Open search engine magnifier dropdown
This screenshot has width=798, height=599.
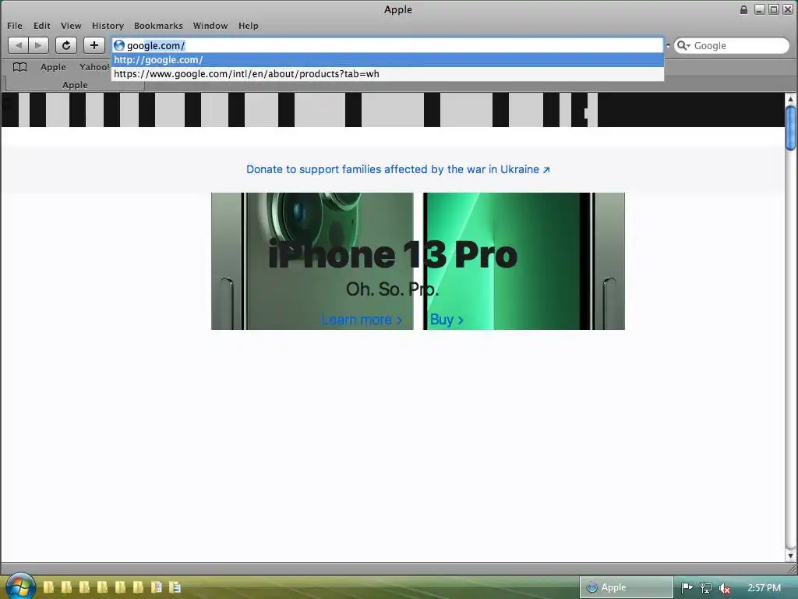(x=683, y=45)
